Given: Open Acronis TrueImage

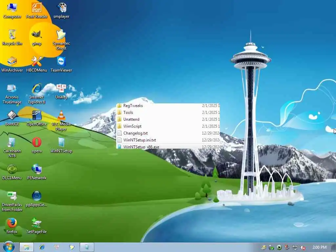Looking at the screenshot, I should point(12,94).
